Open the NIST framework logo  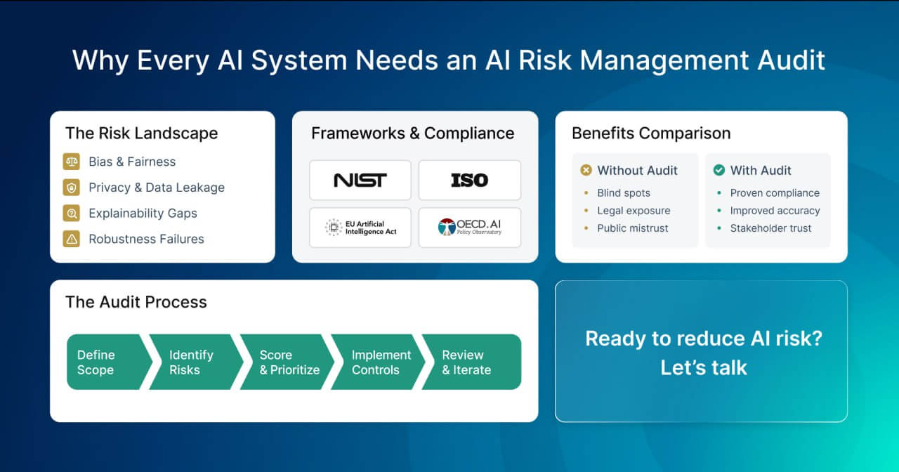click(360, 180)
